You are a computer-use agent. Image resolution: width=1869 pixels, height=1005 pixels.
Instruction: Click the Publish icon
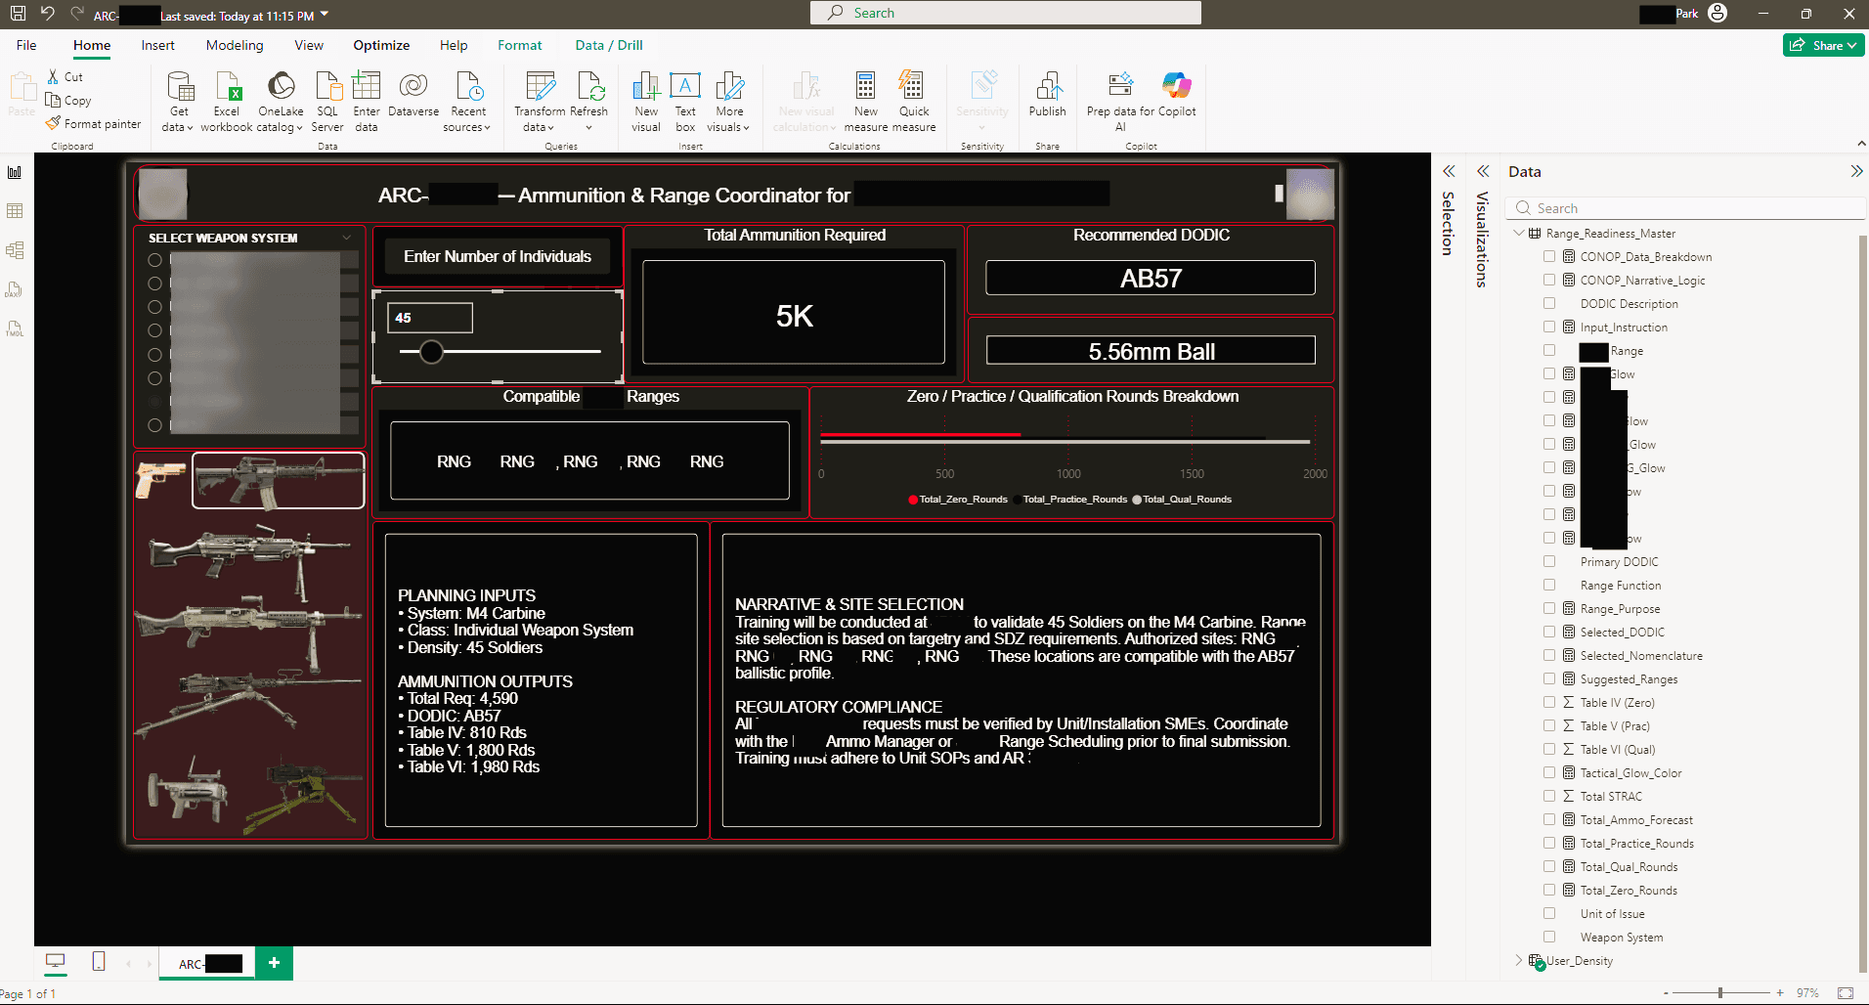click(1047, 88)
